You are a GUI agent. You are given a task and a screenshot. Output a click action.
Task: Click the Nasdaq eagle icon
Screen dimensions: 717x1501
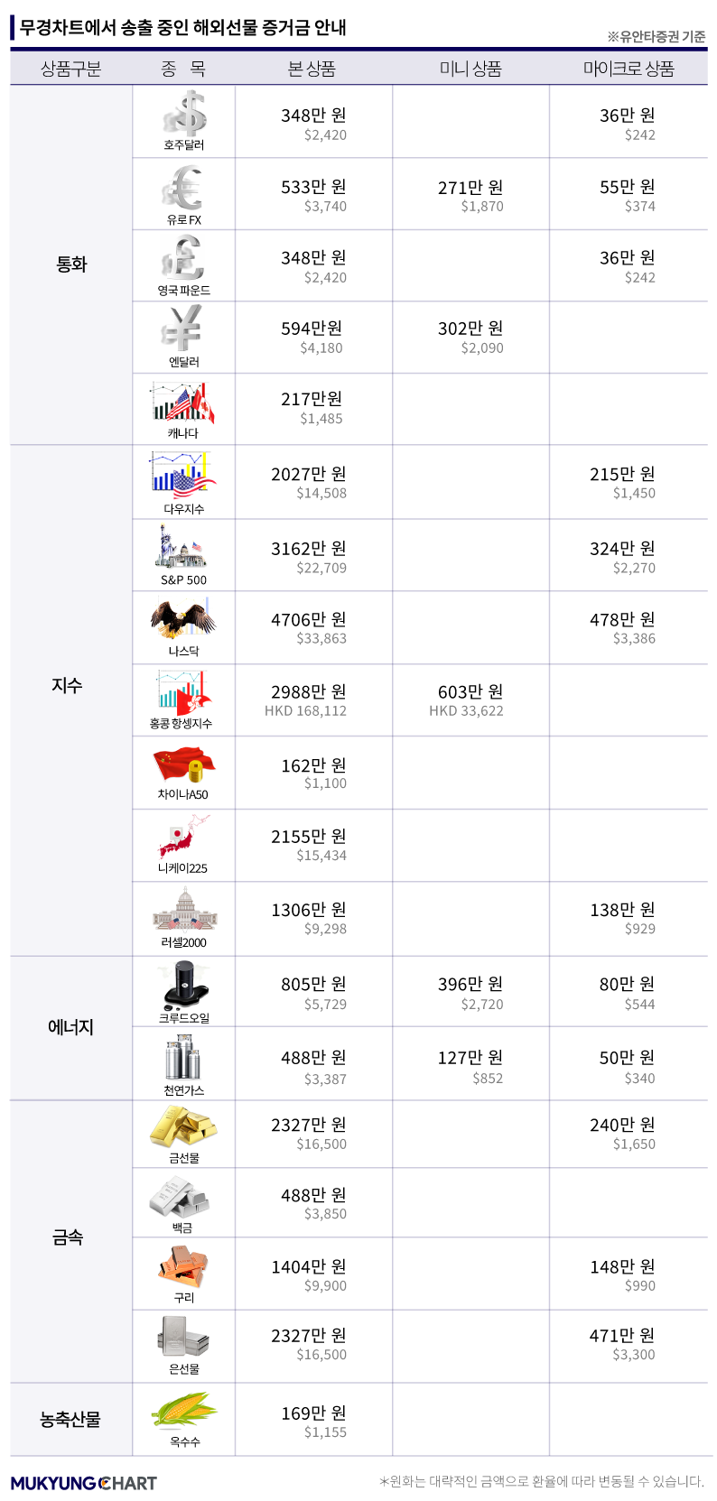[183, 619]
